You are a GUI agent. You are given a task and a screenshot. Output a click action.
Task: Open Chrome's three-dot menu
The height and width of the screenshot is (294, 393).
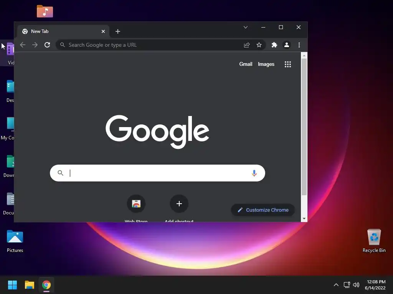[299, 45]
